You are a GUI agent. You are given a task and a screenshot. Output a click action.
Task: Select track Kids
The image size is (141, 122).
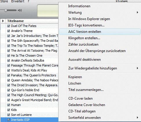click(x=14, y=110)
